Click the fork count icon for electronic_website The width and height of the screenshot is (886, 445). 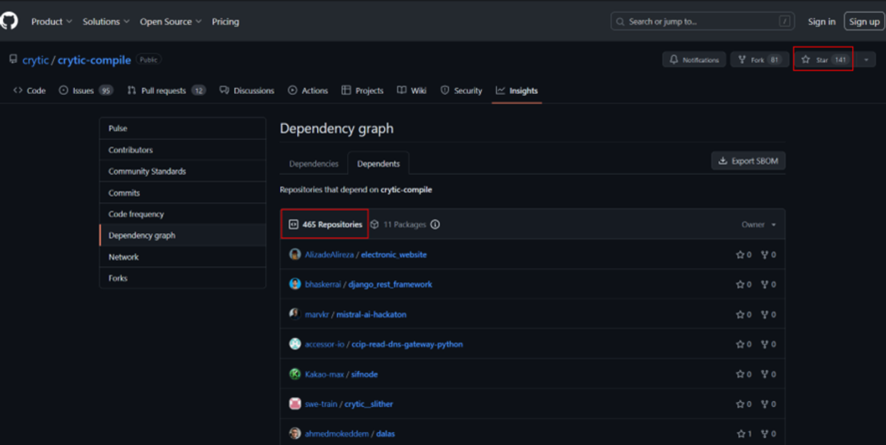tap(764, 254)
